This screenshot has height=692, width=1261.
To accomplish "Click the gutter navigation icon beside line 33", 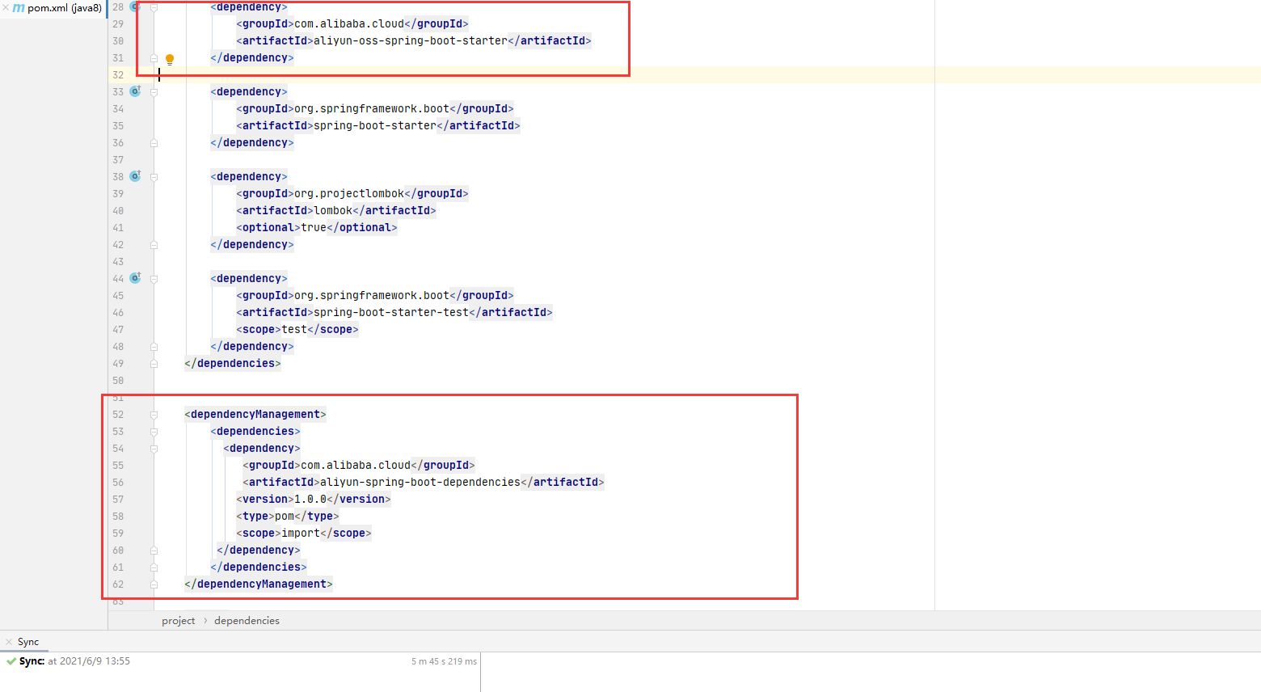I will 135,91.
